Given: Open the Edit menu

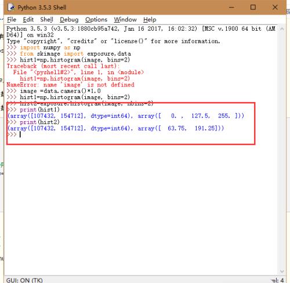Looking at the screenshot, I should (28, 20).
